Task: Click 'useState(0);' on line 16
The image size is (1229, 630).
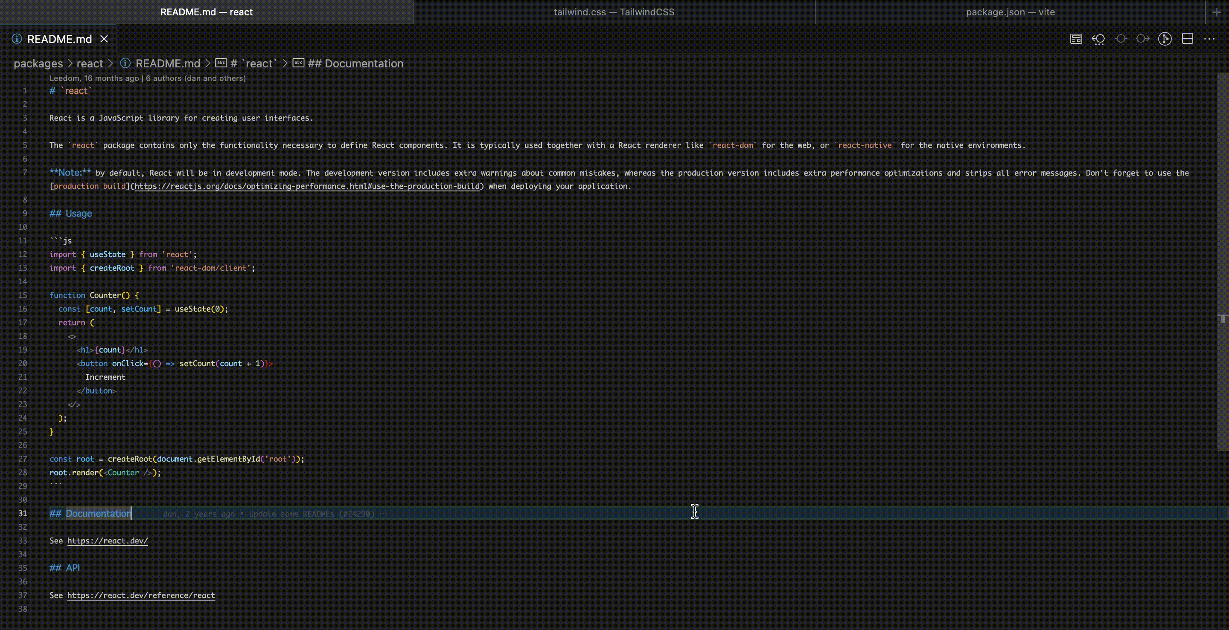Action: coord(201,309)
